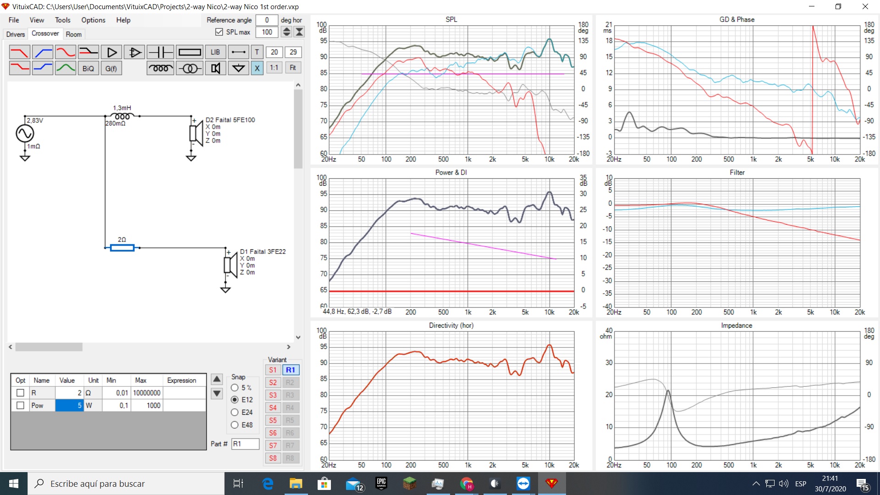Viewport: 880px width, 495px height.
Task: Select the 2,83V voltage source symbol
Action: [25, 133]
